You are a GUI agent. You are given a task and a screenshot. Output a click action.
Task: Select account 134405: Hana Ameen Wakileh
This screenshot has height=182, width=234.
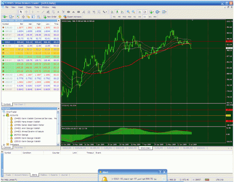click(27, 122)
